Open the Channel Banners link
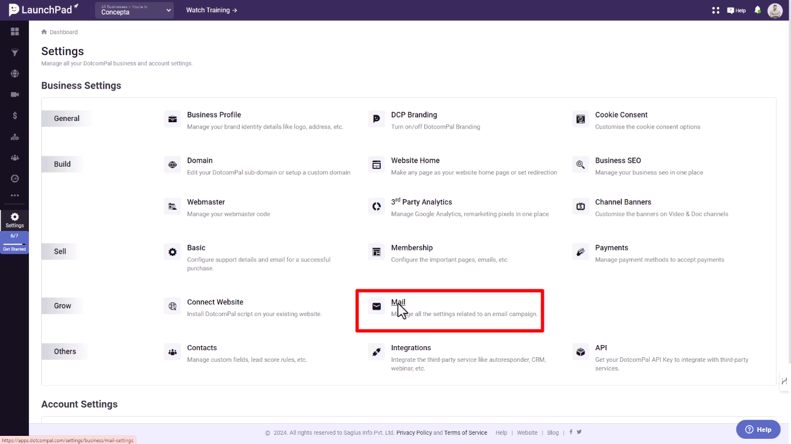The image size is (791, 444). [623, 202]
